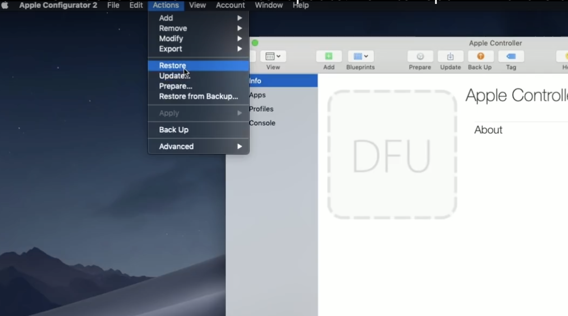Choose Restore from Backup... menu item
The image size is (568, 316).
199,96
